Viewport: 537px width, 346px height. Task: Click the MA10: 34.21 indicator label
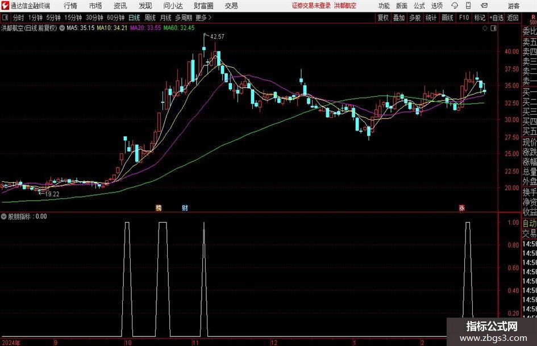point(112,28)
